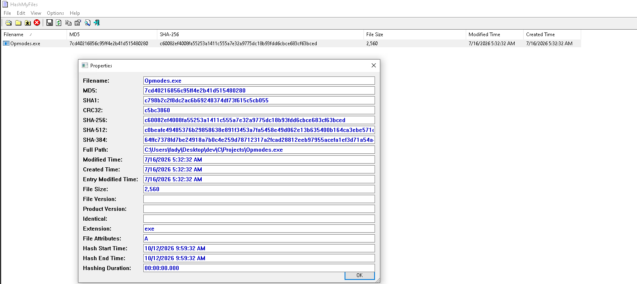
Task: Click the file icon beside Opmodes.exe row
Action: coord(6,44)
